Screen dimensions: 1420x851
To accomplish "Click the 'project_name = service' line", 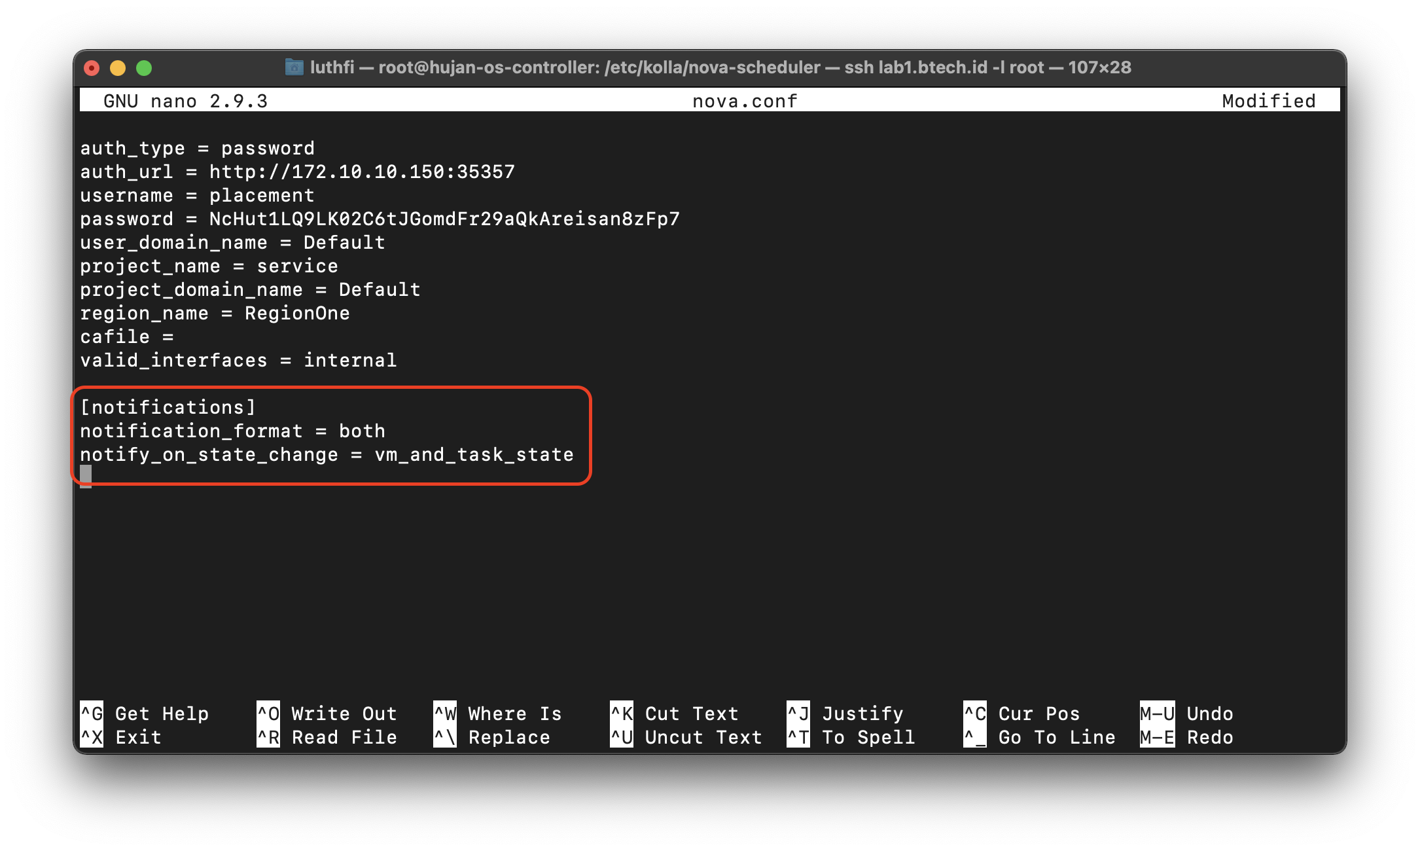I will tap(209, 266).
